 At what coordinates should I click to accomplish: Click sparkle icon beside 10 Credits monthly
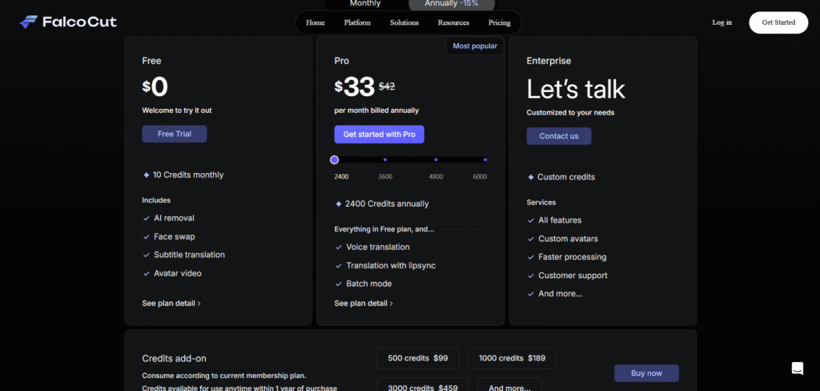[146, 175]
